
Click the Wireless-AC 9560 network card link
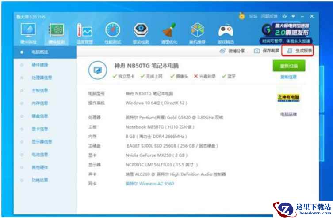(150, 184)
